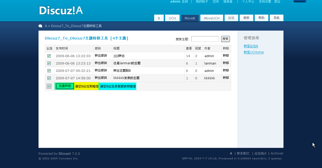
Task: Open the 这是lanman的主题 topic title
Action: pyautogui.click(x=127, y=63)
